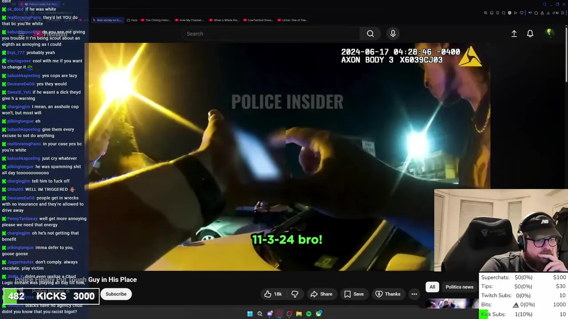This screenshot has width=568, height=319.
Task: Toggle the ad blocker shield icon
Action: 509,13
